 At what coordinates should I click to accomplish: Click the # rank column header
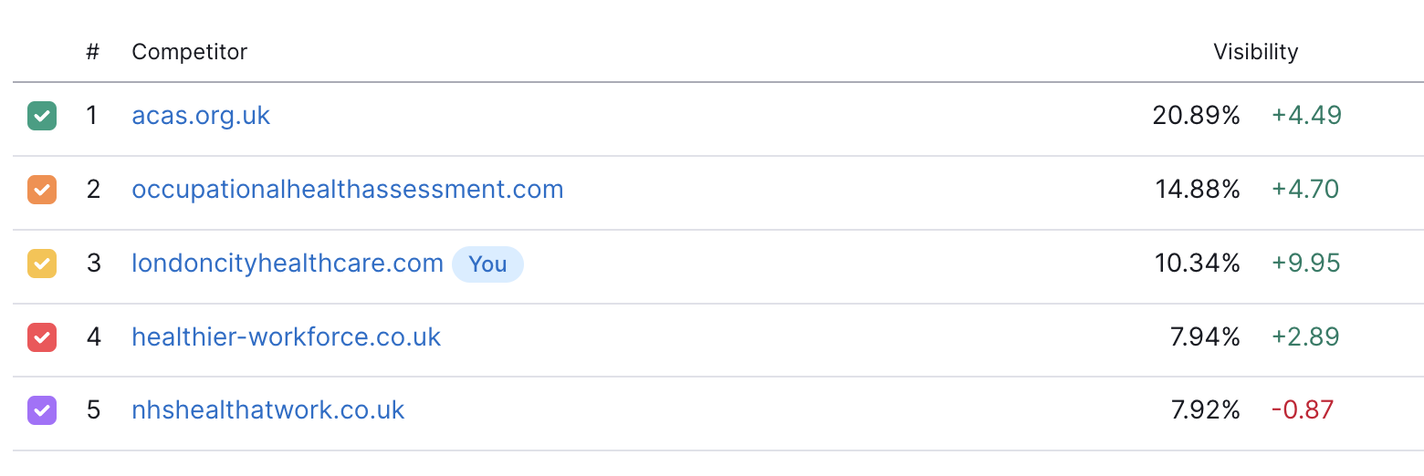pos(92,52)
